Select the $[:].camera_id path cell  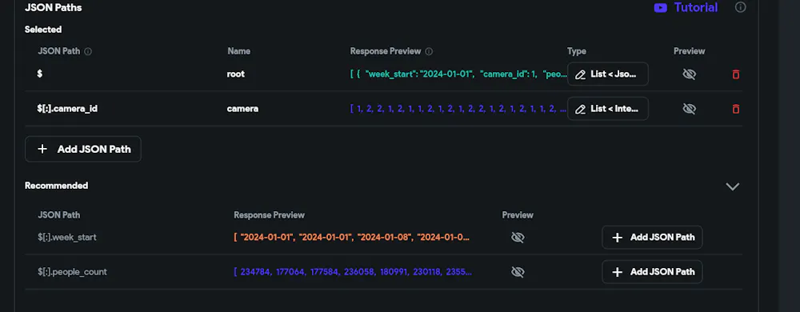tap(67, 109)
